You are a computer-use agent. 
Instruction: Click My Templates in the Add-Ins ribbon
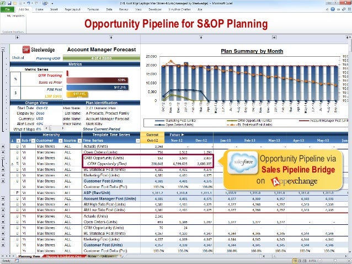tap(15, 16)
